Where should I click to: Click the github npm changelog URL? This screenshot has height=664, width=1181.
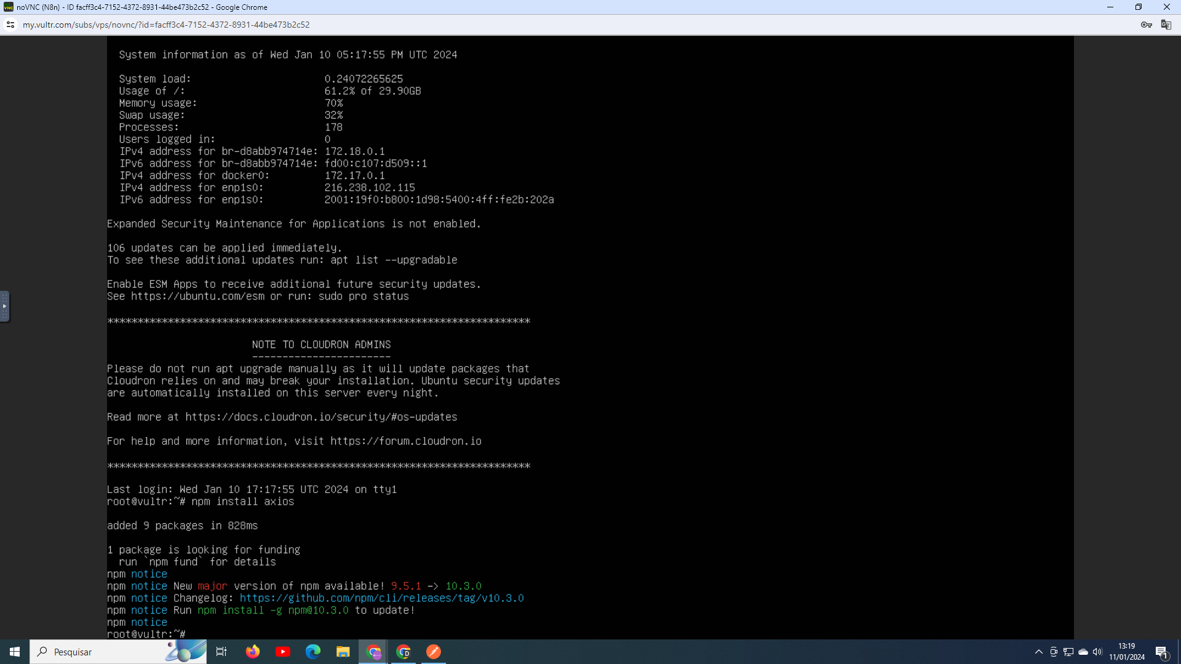click(382, 598)
